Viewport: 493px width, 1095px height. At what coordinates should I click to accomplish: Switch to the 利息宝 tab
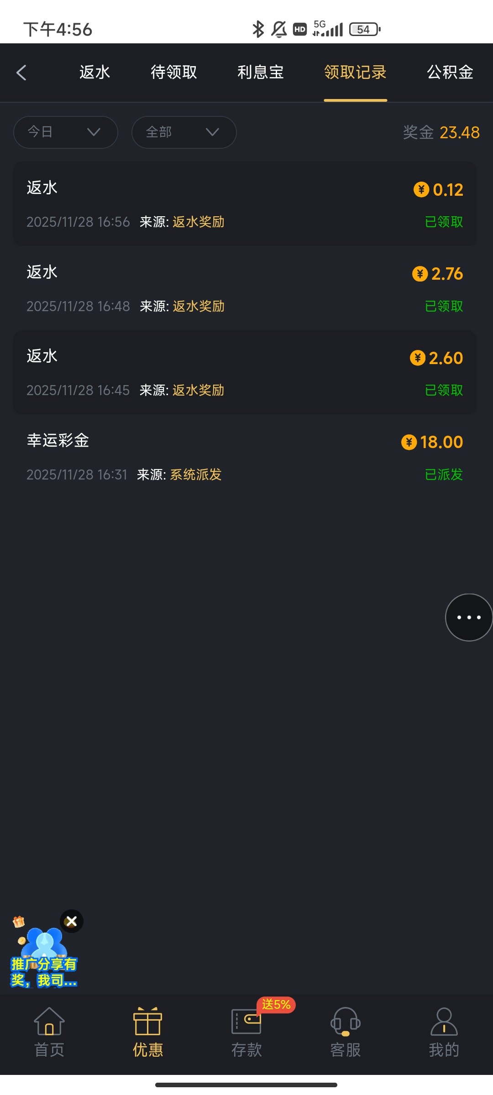coord(261,73)
